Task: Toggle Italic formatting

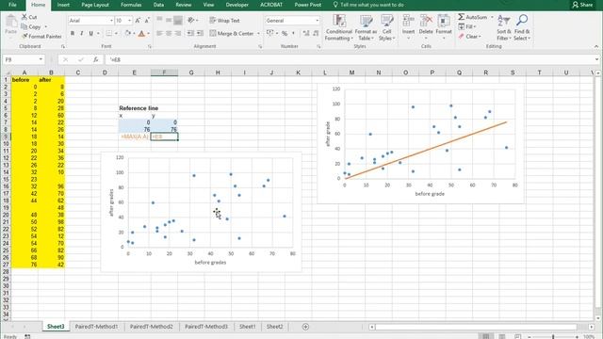Action: tap(82, 34)
